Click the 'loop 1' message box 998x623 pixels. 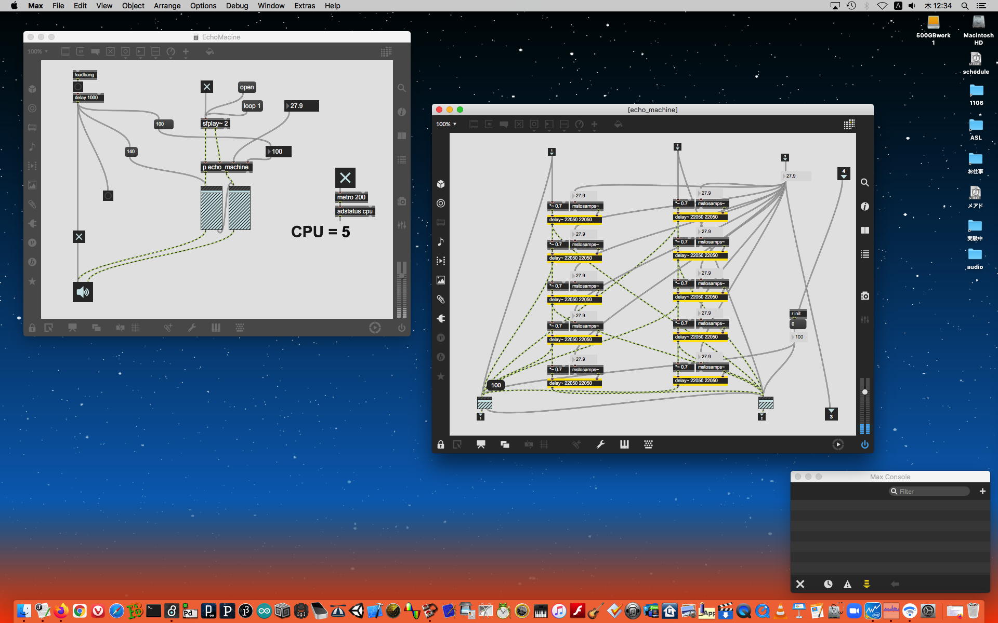[x=252, y=106]
